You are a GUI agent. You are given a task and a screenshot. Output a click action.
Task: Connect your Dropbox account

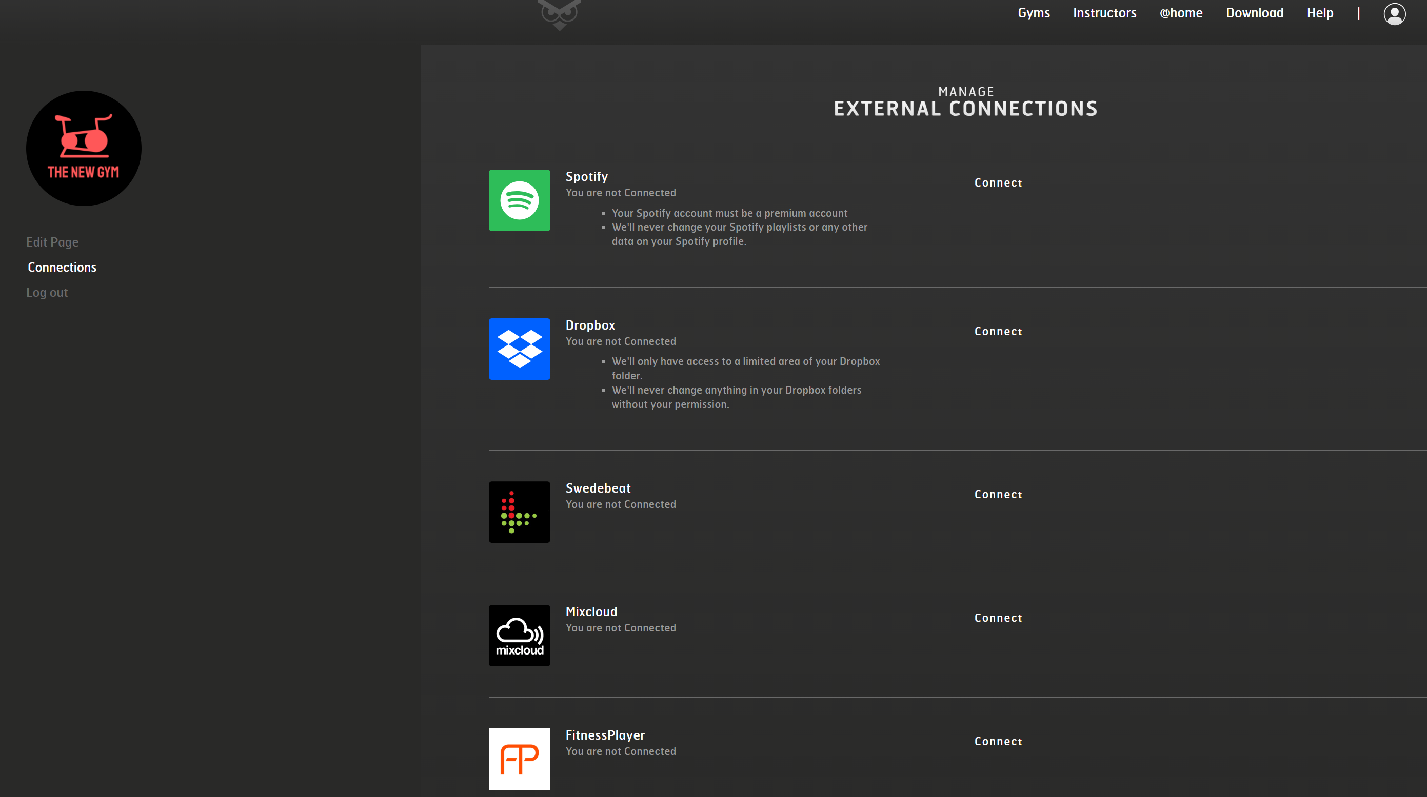point(998,331)
